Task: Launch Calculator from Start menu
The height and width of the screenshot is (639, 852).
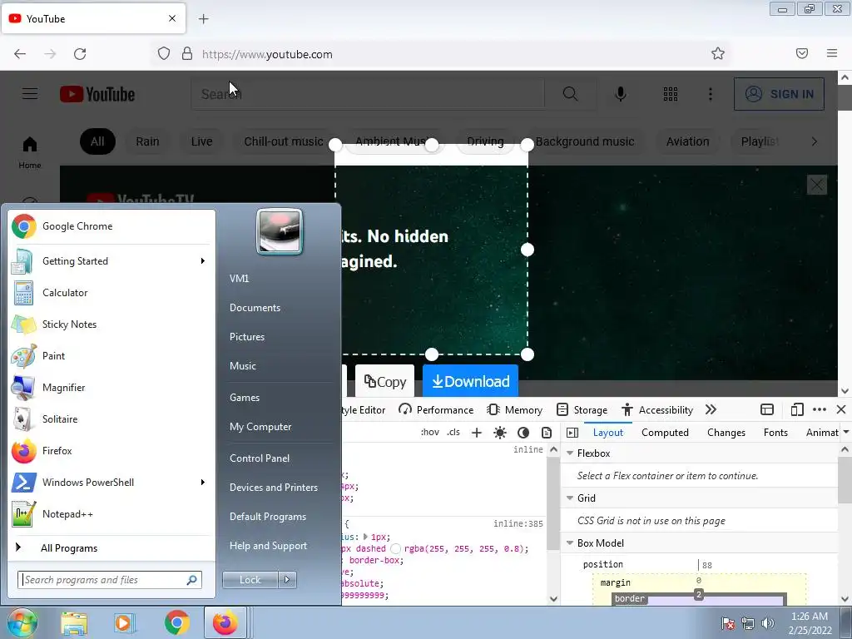Action: tap(113, 293)
